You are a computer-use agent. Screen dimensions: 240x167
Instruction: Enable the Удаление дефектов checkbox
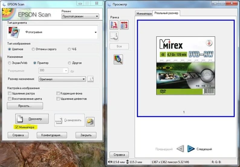coord(58,99)
